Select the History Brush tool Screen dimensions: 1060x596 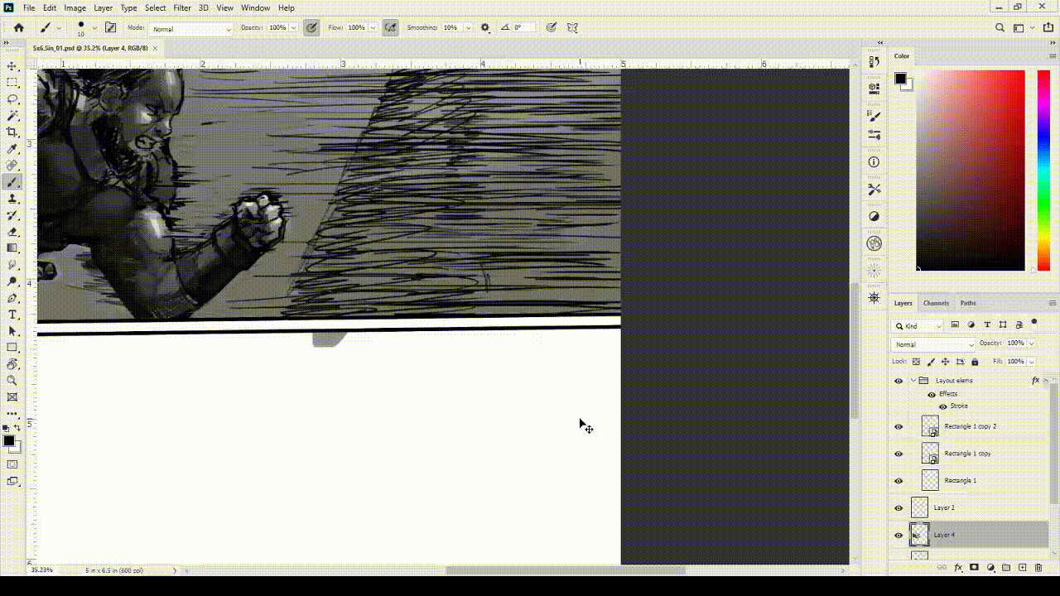[x=12, y=215]
